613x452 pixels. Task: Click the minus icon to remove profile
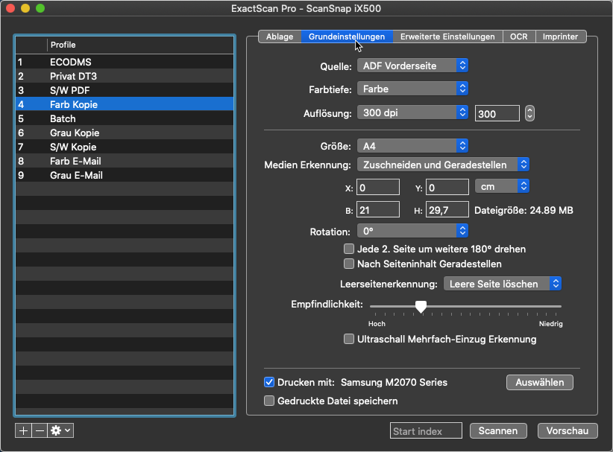40,430
